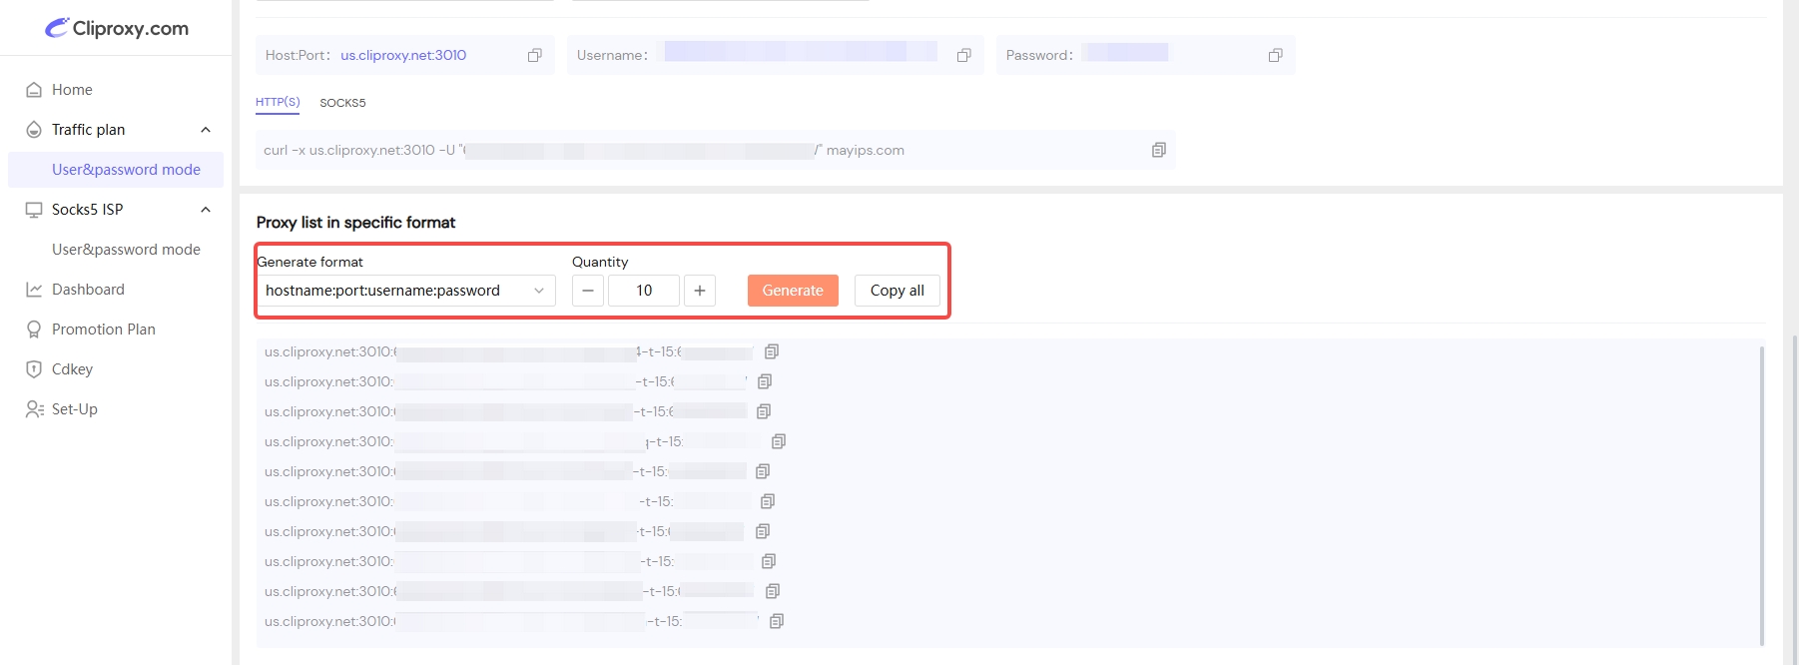
Task: Copy the Password field value
Action: pos(1275,55)
